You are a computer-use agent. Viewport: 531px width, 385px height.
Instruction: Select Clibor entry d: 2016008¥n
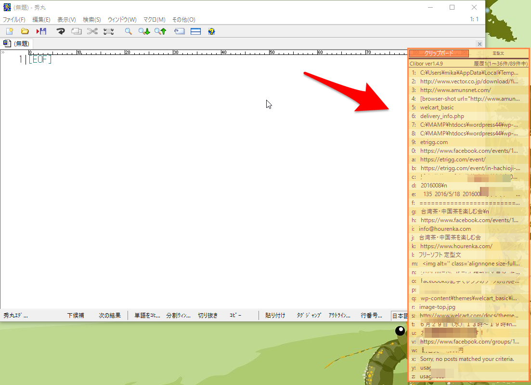click(468, 186)
